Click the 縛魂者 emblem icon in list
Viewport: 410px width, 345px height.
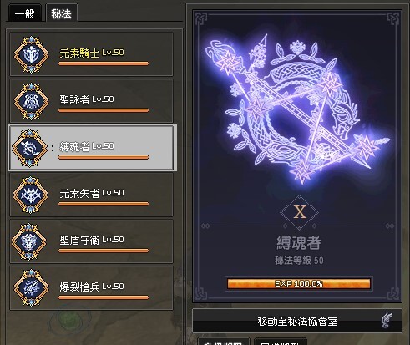point(29,148)
